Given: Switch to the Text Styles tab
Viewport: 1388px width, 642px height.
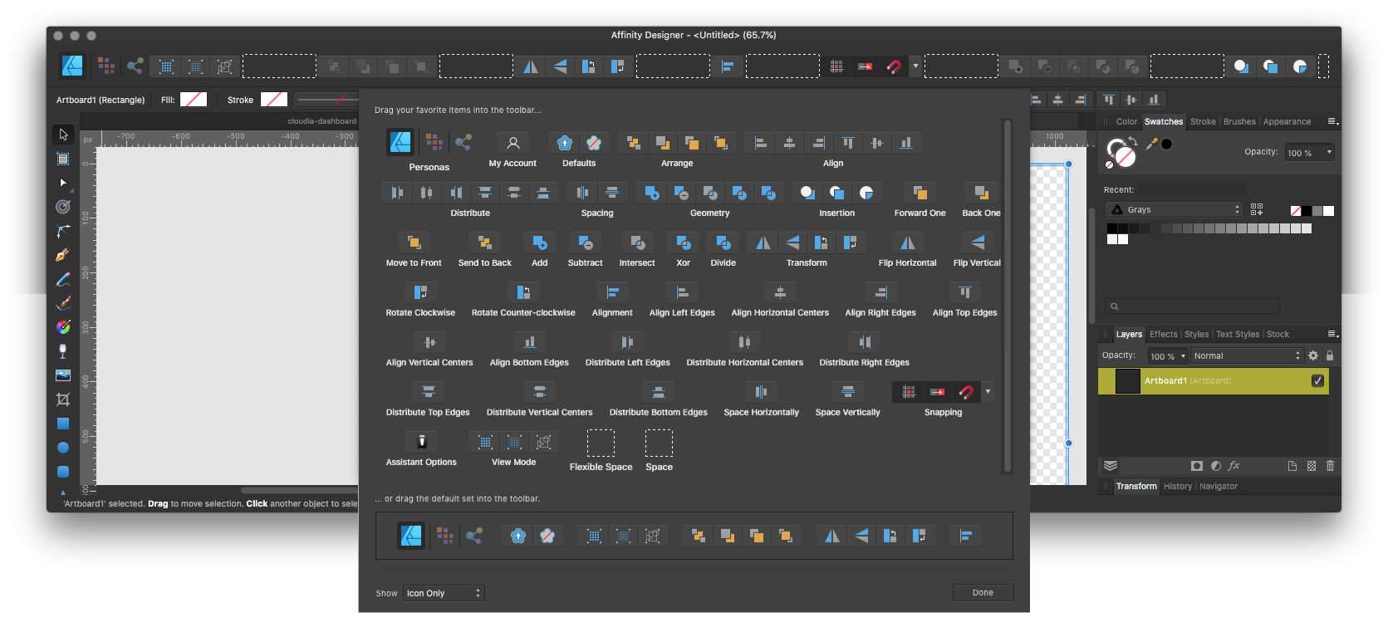Looking at the screenshot, I should pos(1238,334).
